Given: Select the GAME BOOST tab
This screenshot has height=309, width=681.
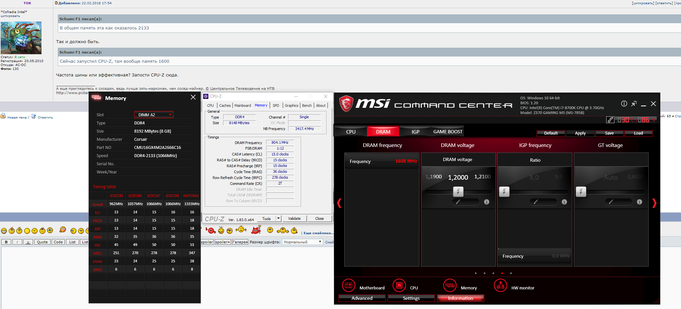Looking at the screenshot, I should (448, 132).
